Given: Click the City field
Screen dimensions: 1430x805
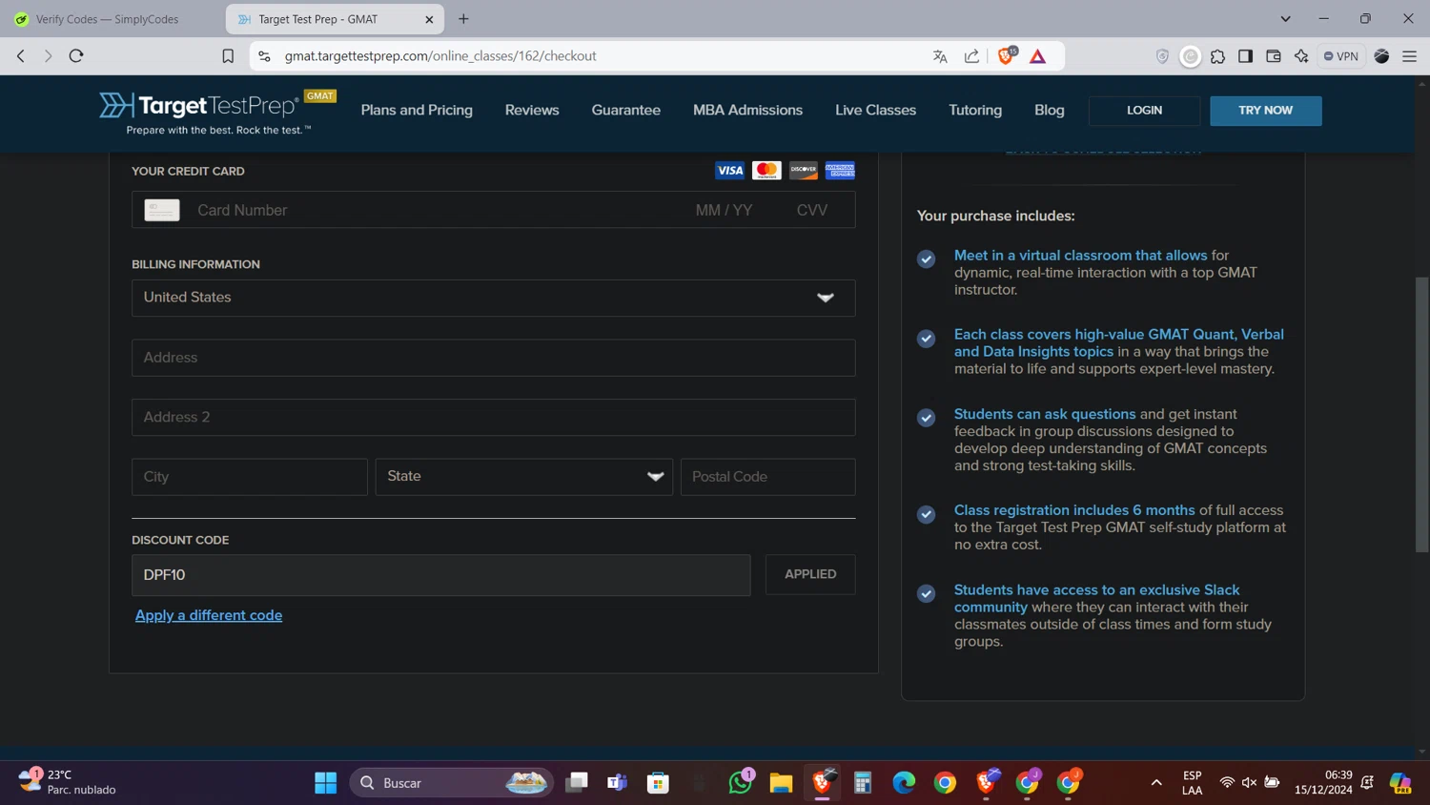Looking at the screenshot, I should click(x=250, y=477).
